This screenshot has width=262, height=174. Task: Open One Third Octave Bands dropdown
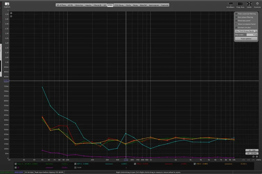tap(246, 31)
